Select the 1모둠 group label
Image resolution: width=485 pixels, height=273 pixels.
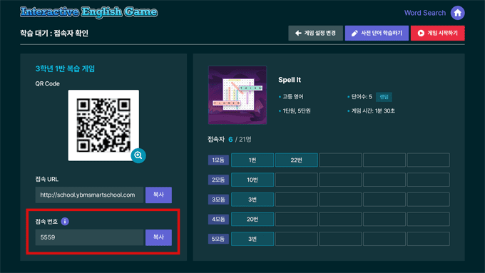218,160
